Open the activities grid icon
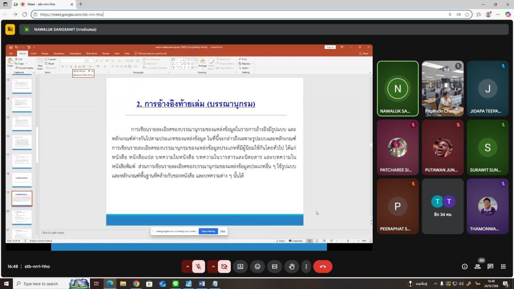This screenshot has height=289, width=514. tap(503, 267)
